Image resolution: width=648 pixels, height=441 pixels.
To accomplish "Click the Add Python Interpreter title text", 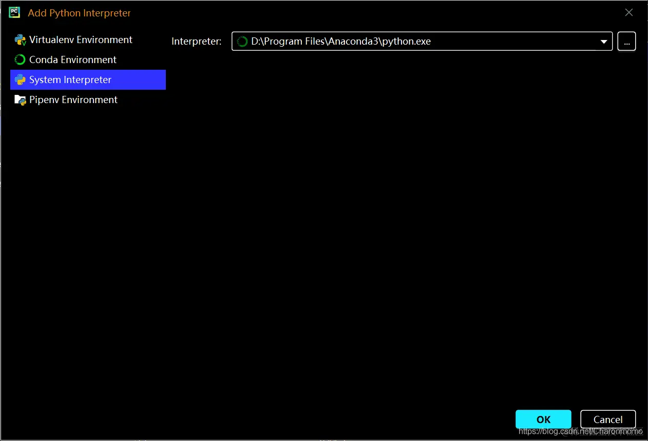I will pos(79,13).
